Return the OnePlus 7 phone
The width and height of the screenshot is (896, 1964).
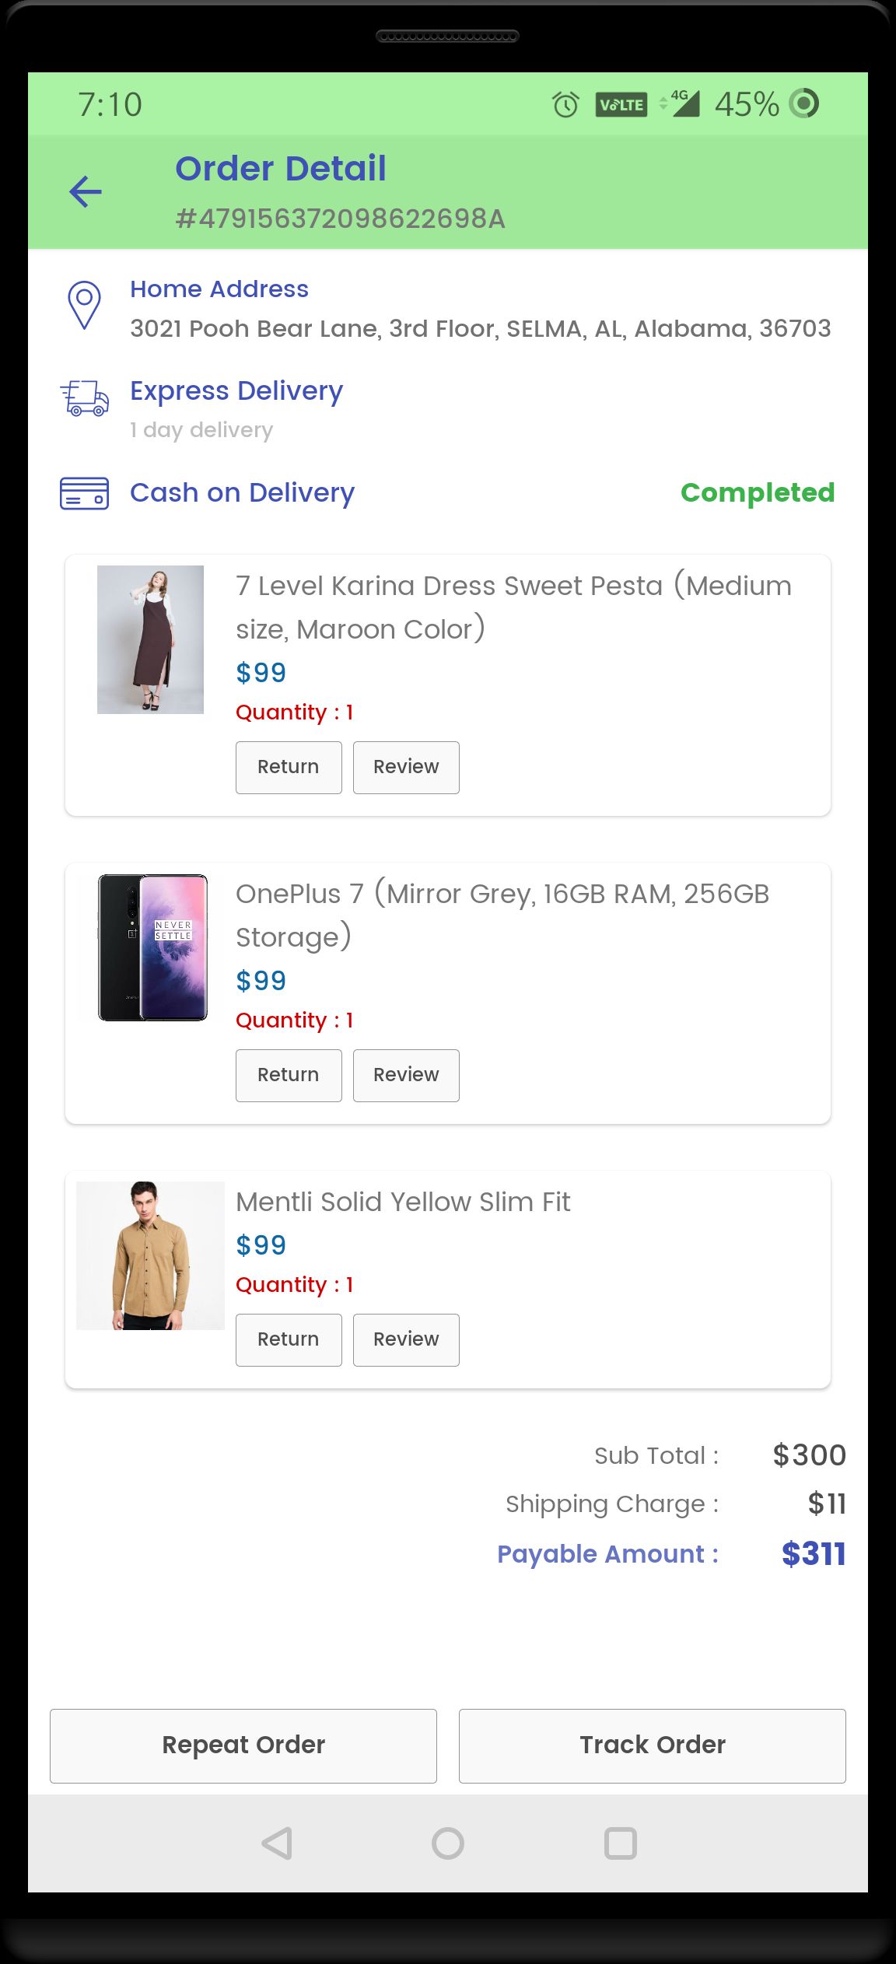289,1075
